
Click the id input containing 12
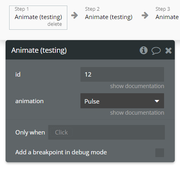[x=122, y=74]
